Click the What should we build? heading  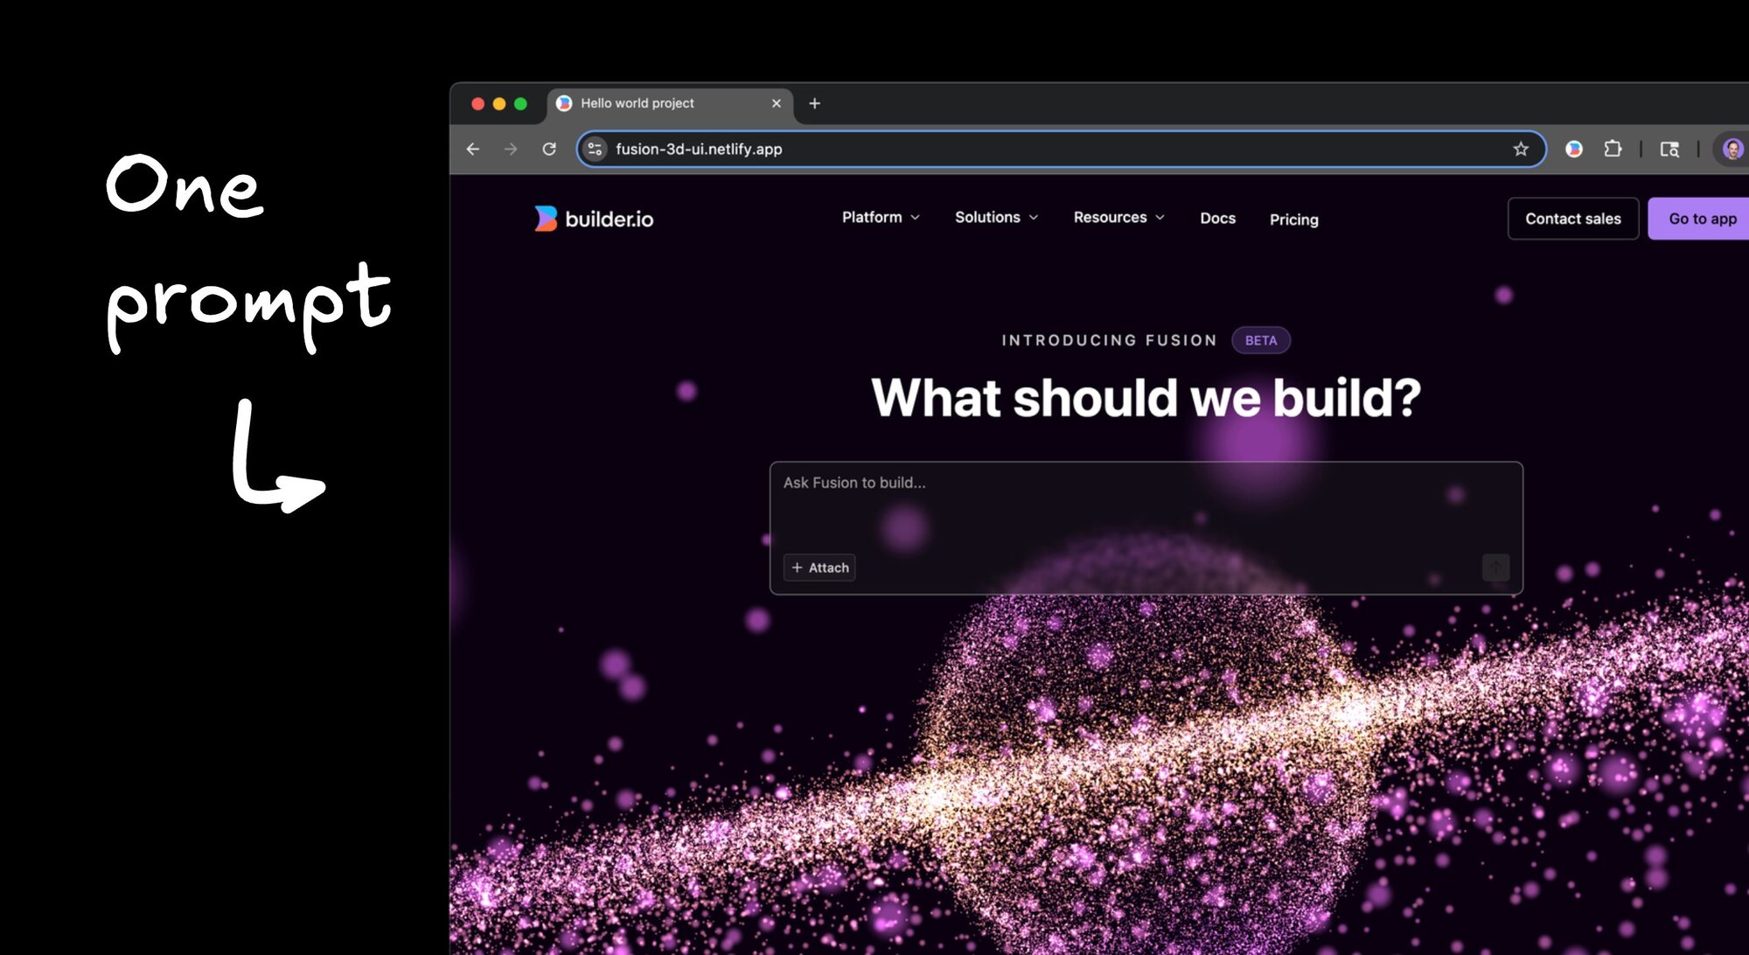1146,398
